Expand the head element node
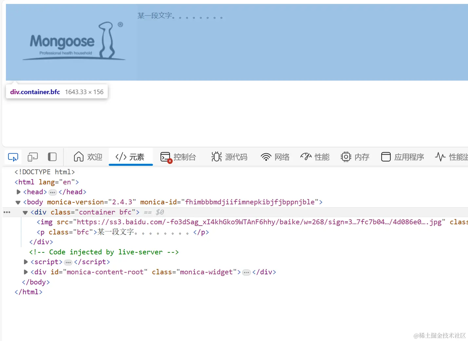Viewport: 468px width, 341px height. [x=18, y=192]
